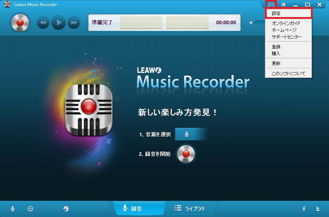
Task: Click 購入 menu option
Action: point(276,54)
